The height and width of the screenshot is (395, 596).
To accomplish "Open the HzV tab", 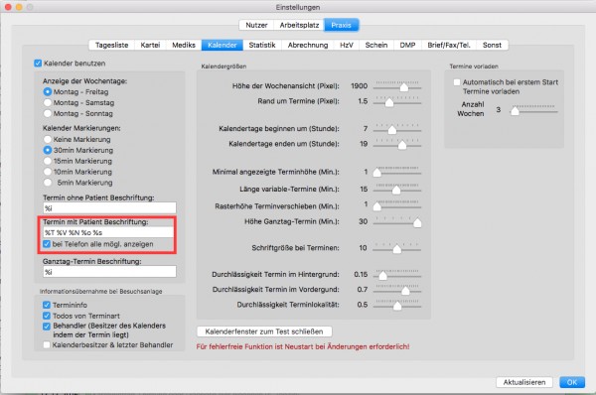I will coord(347,45).
